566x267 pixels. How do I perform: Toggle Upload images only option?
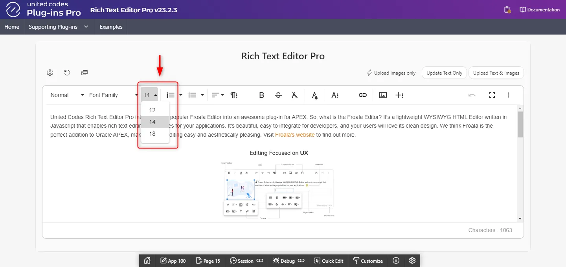click(x=391, y=73)
